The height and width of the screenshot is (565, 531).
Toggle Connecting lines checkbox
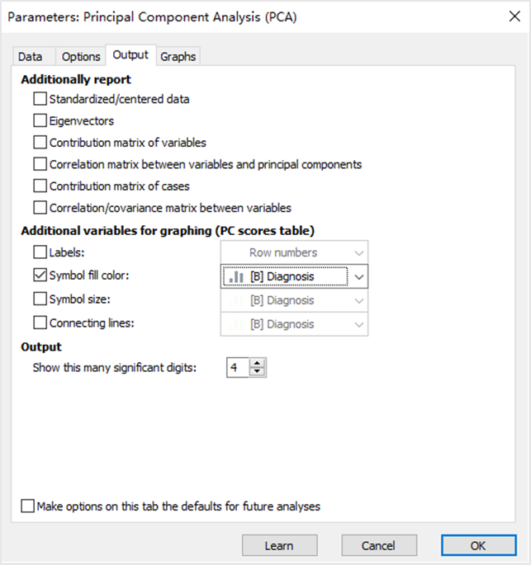[40, 323]
